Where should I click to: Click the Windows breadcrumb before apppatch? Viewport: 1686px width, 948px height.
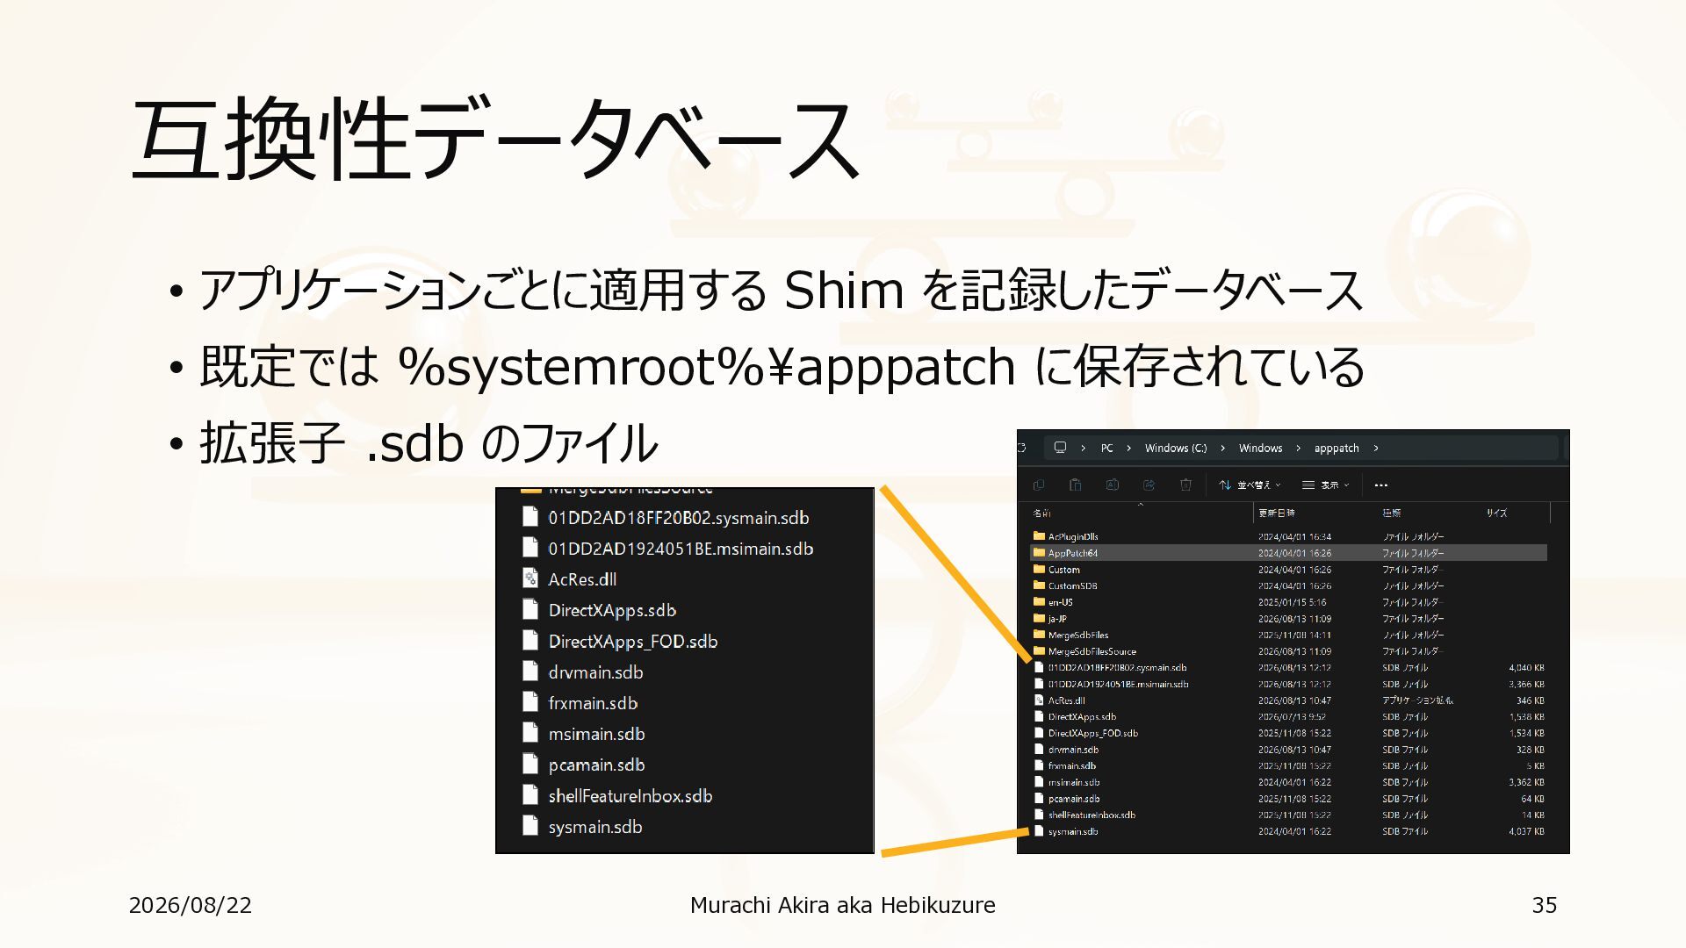coord(1260,448)
